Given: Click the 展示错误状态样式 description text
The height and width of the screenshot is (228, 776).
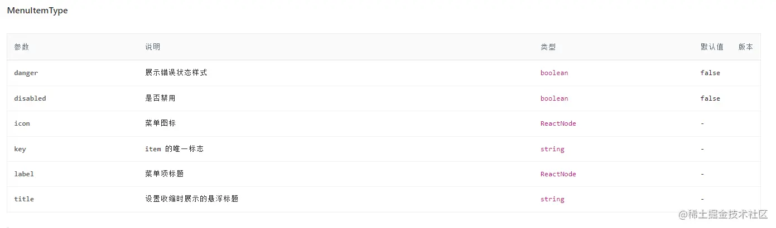Looking at the screenshot, I should coord(176,73).
